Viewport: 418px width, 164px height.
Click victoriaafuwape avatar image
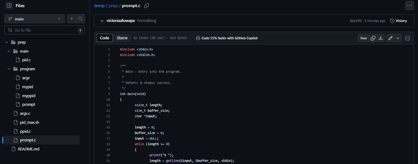click(x=102, y=21)
